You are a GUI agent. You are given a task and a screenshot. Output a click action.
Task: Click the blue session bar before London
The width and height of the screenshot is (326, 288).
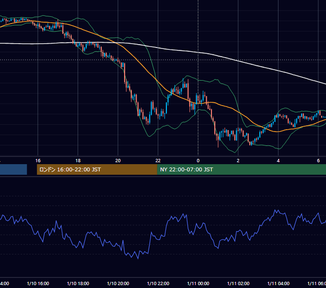13,169
